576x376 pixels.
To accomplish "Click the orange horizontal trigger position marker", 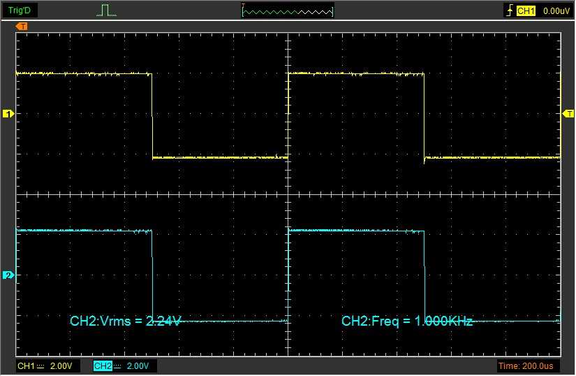I will [x=22, y=26].
